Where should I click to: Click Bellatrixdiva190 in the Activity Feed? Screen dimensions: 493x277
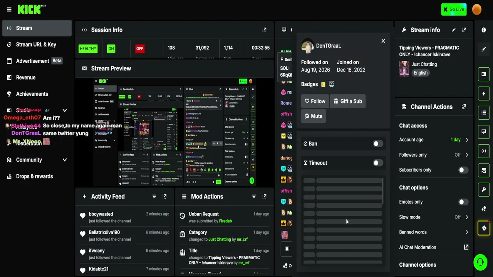click(x=104, y=232)
